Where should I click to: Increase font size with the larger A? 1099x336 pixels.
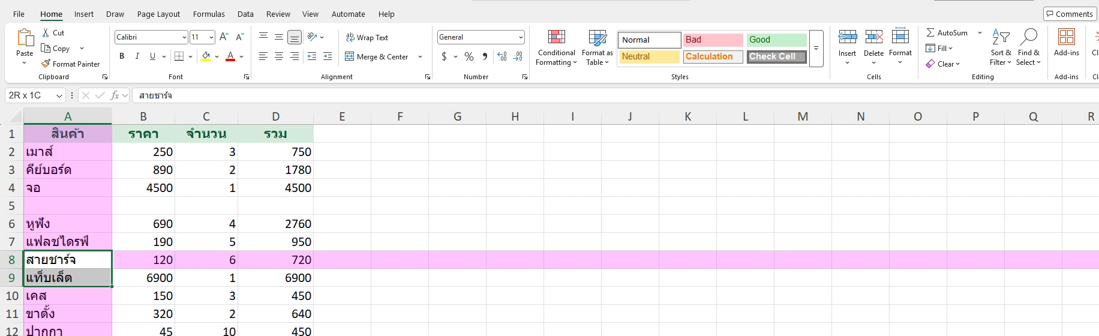click(x=224, y=37)
